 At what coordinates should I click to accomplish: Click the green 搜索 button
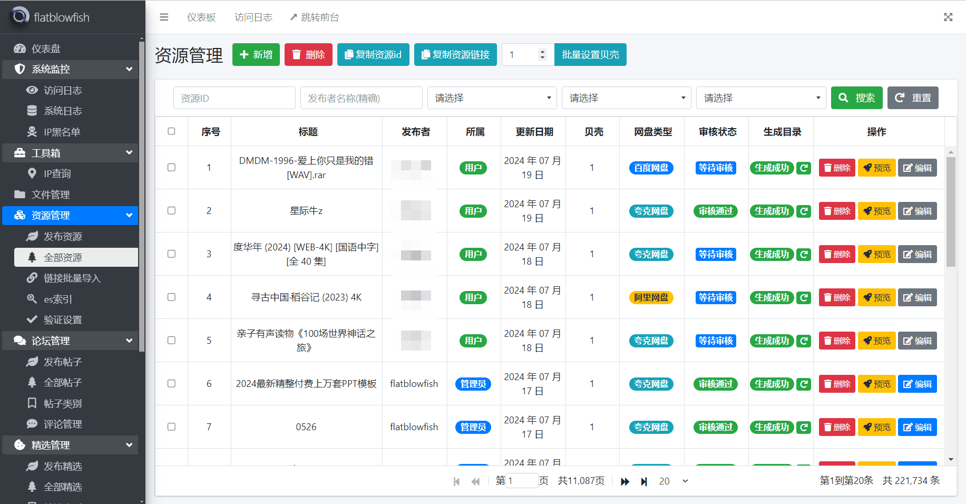click(x=857, y=98)
